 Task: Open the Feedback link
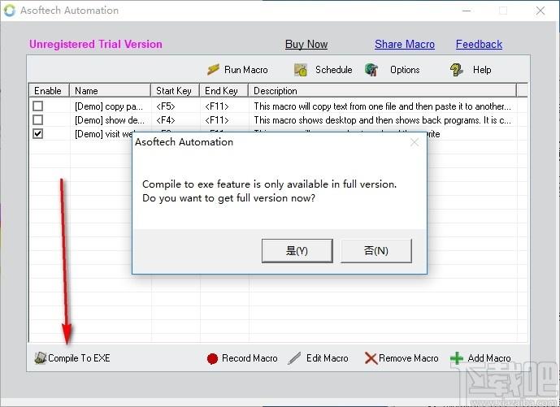[x=479, y=44]
